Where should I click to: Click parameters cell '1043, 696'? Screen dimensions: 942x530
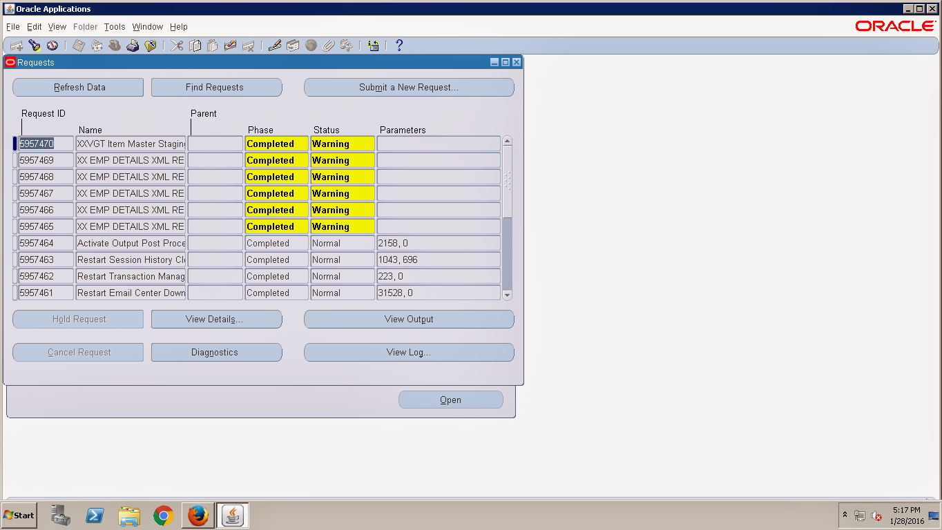pos(439,260)
